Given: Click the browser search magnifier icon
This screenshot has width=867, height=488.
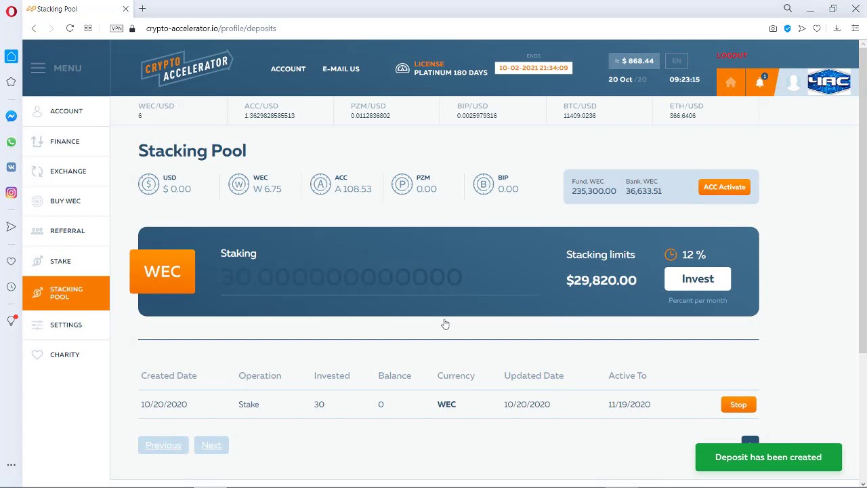Looking at the screenshot, I should [788, 9].
